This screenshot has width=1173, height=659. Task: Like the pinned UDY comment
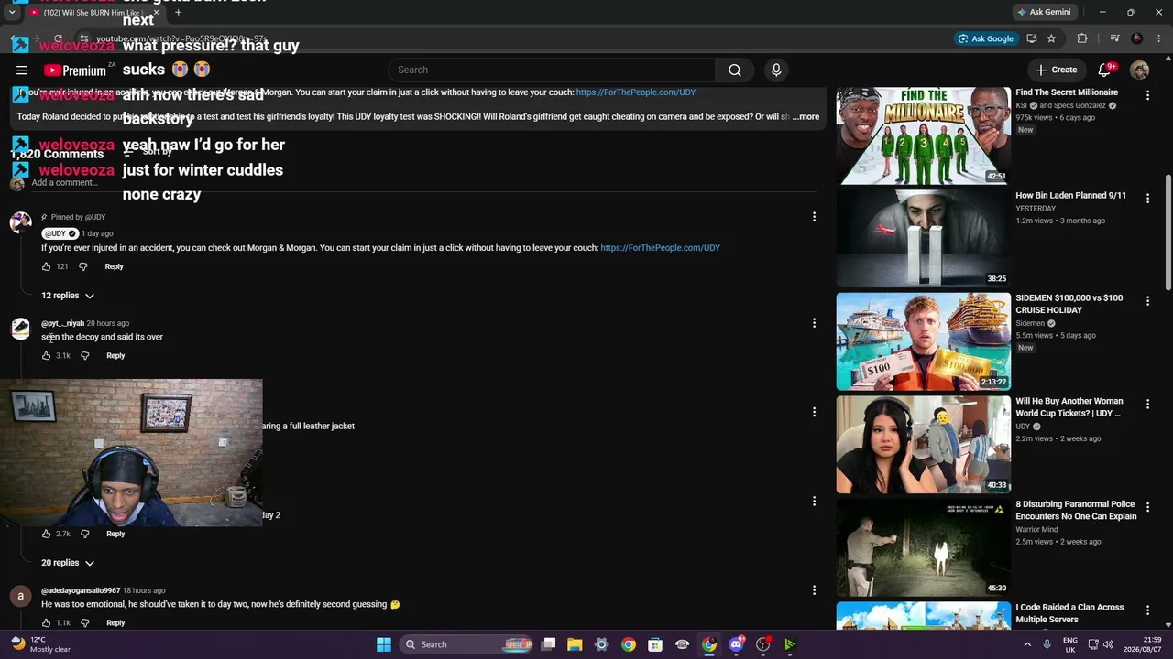[46, 266]
